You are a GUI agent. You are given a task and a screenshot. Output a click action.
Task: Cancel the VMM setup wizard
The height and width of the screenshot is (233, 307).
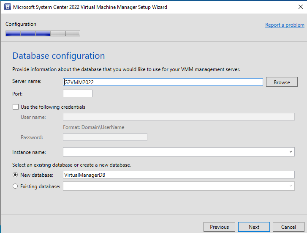(288, 227)
